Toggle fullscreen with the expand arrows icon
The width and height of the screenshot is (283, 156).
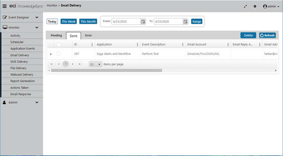point(245,6)
